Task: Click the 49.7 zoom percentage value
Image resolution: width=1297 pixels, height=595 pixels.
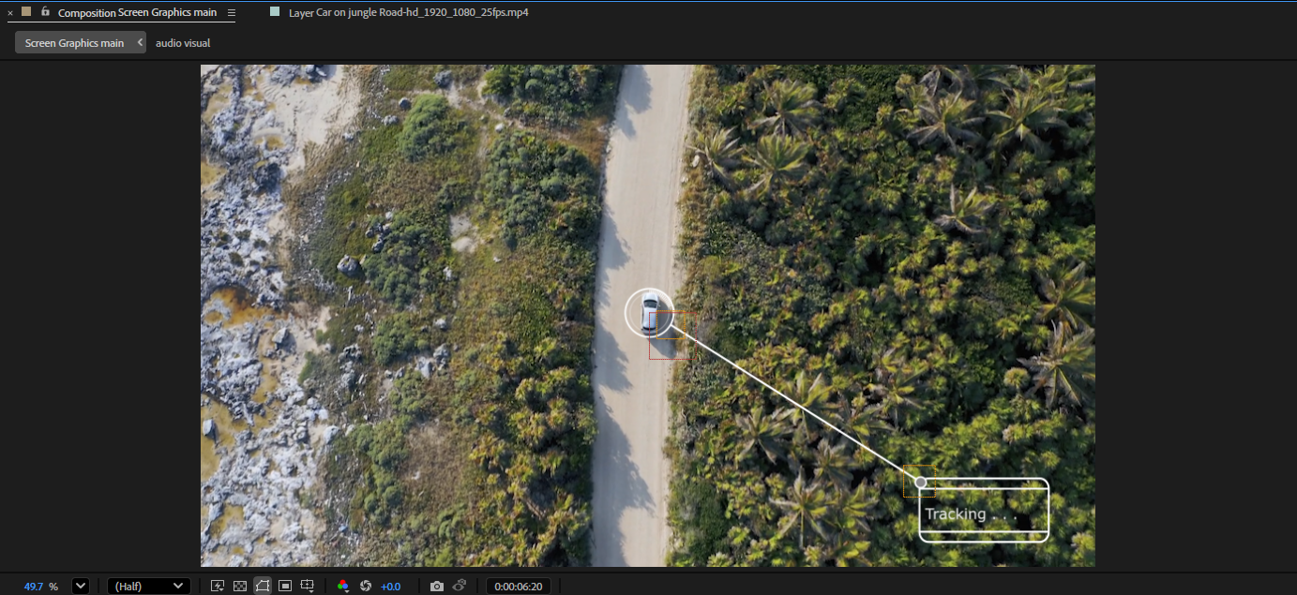Action: [x=34, y=587]
